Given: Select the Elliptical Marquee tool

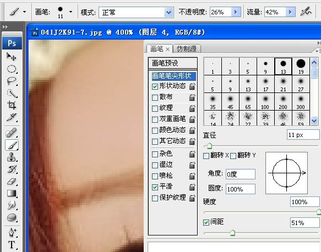Looking at the screenshot, I should coord(12,69).
